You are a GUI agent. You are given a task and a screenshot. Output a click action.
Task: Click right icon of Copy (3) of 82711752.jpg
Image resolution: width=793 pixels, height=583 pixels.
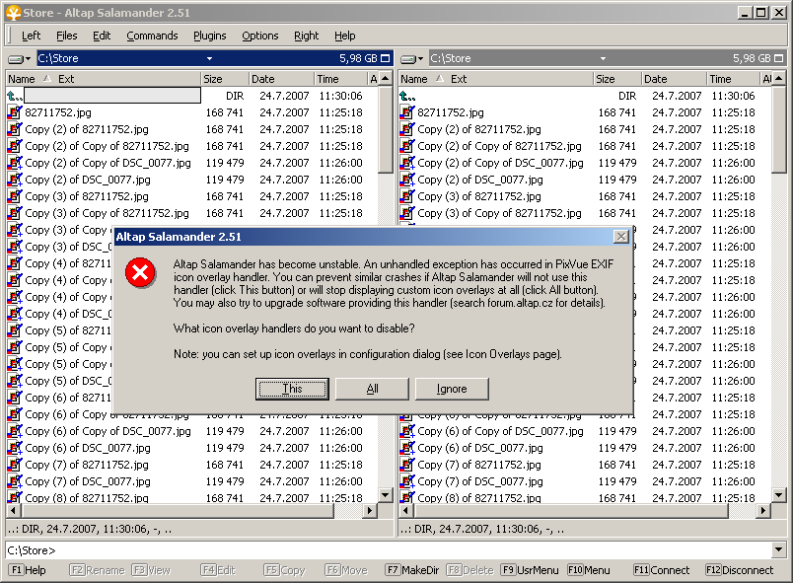(x=407, y=196)
